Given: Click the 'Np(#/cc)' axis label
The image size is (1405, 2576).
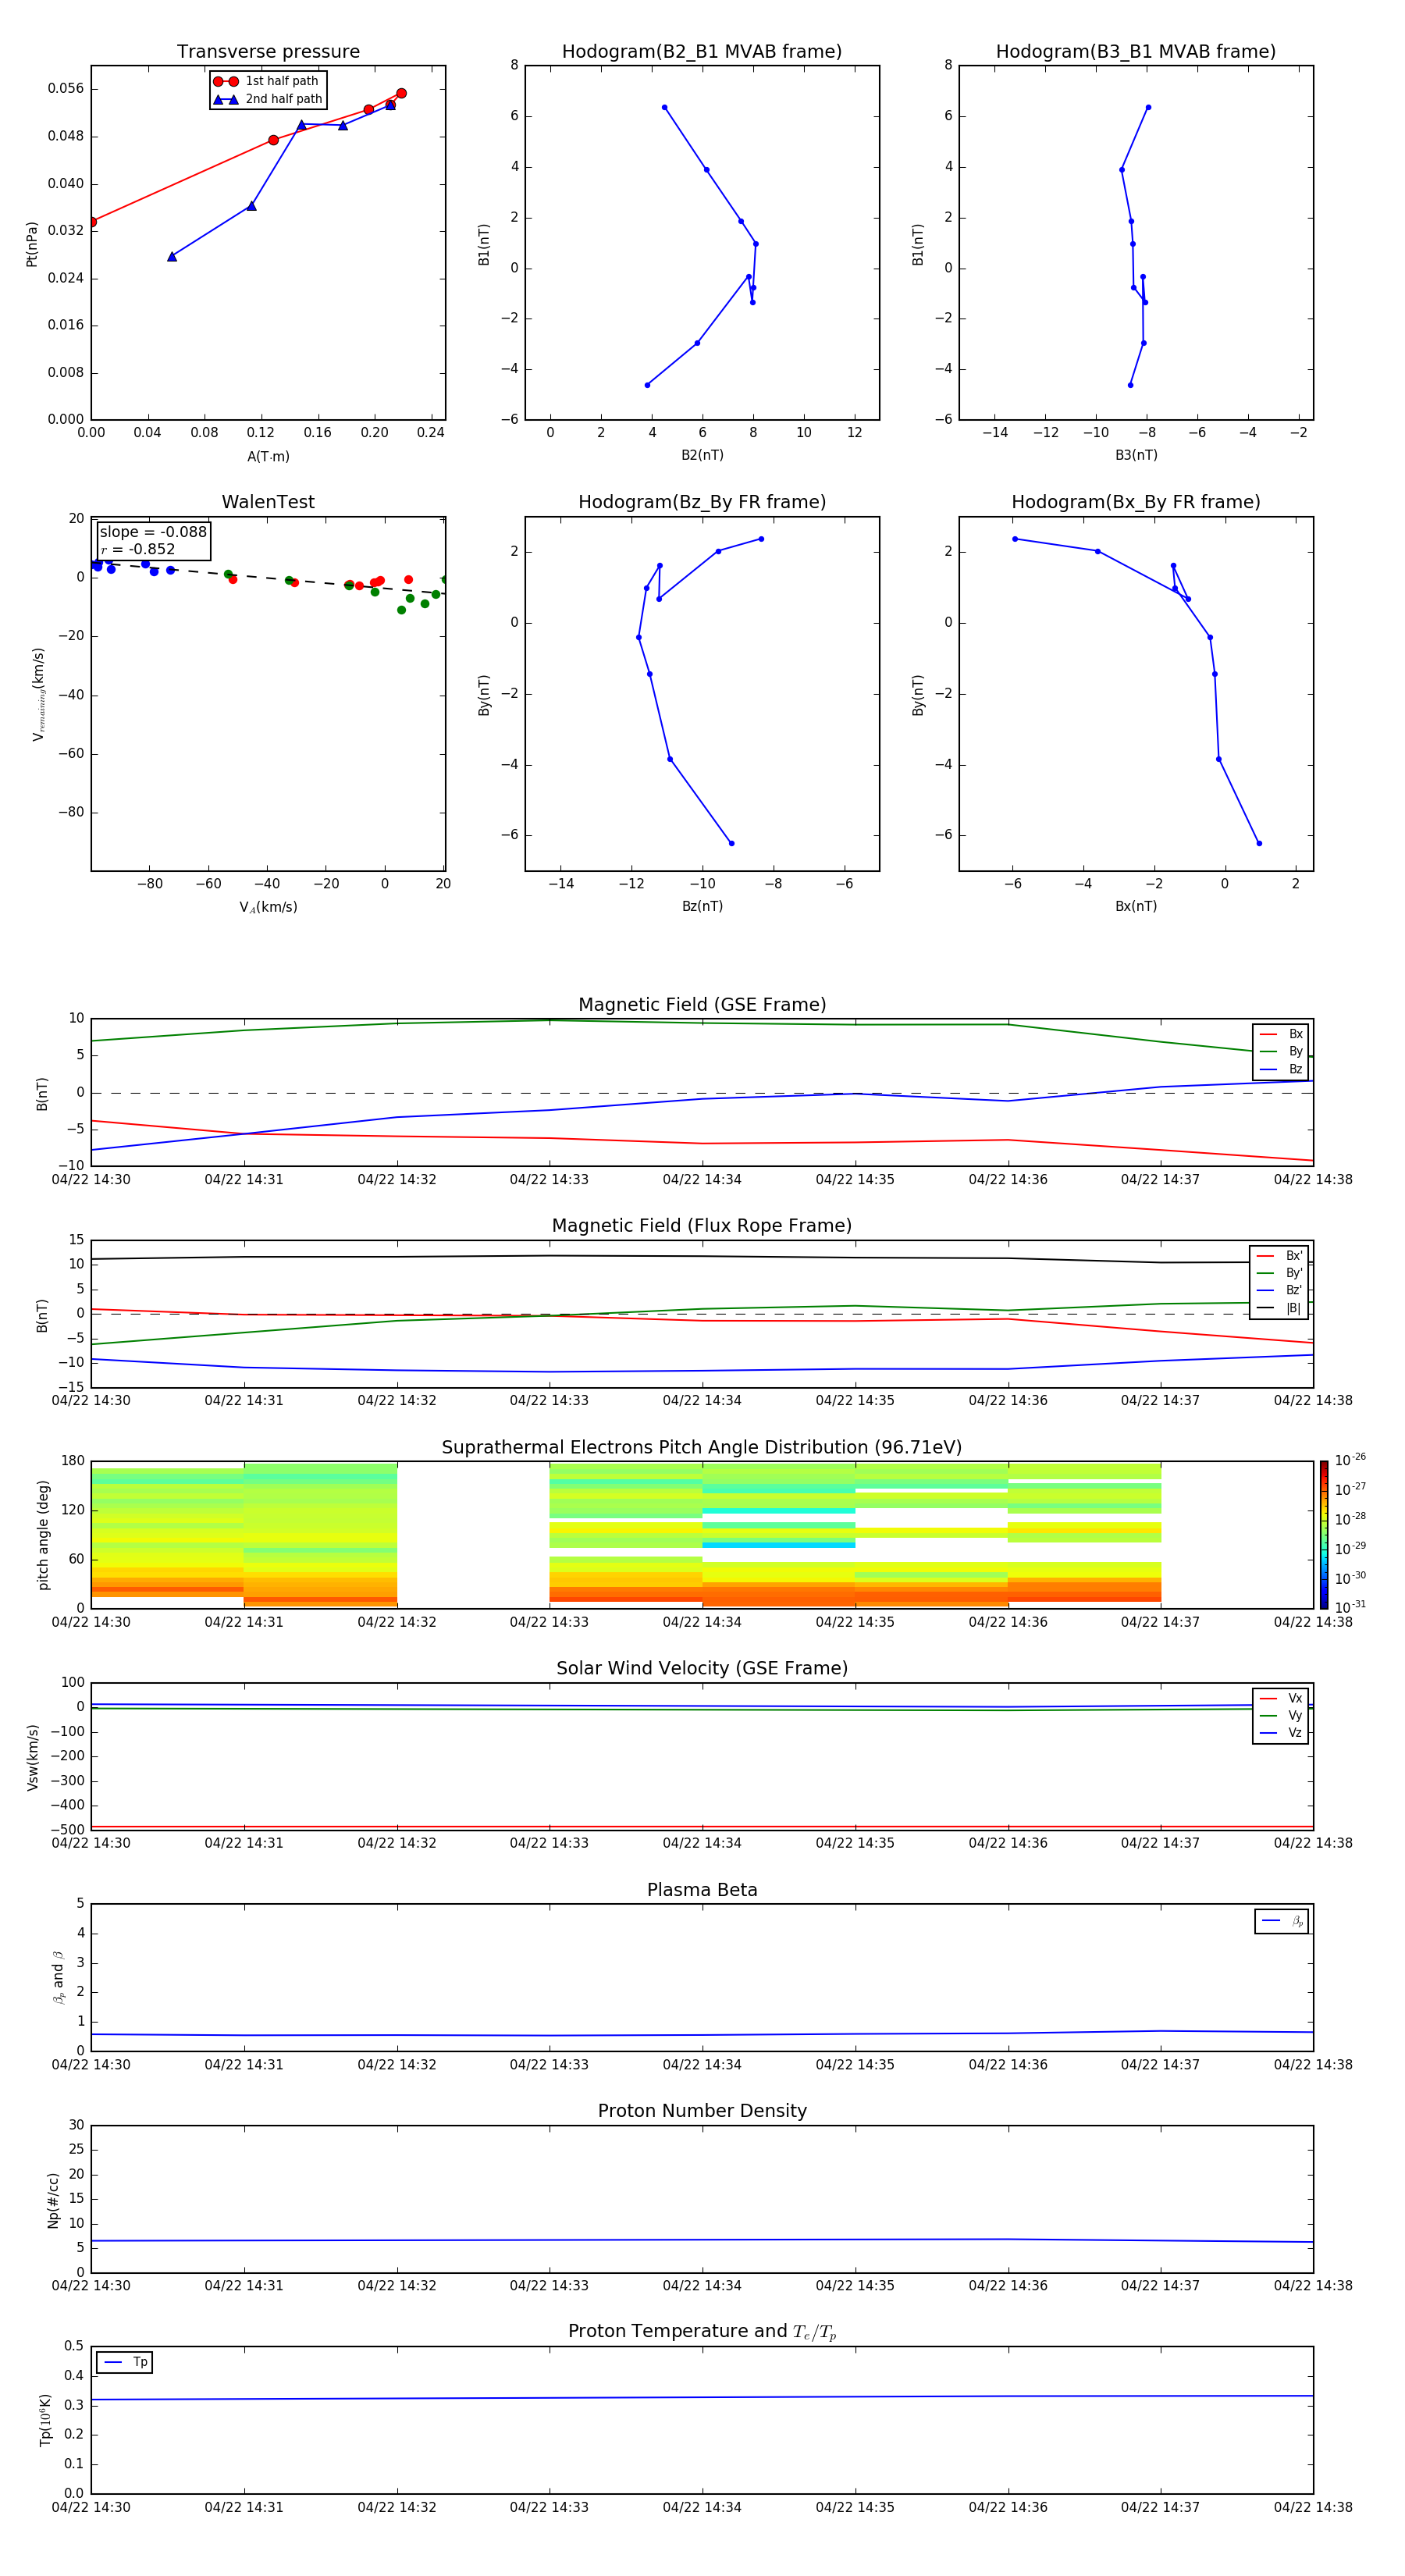Looking at the screenshot, I should tap(53, 2200).
